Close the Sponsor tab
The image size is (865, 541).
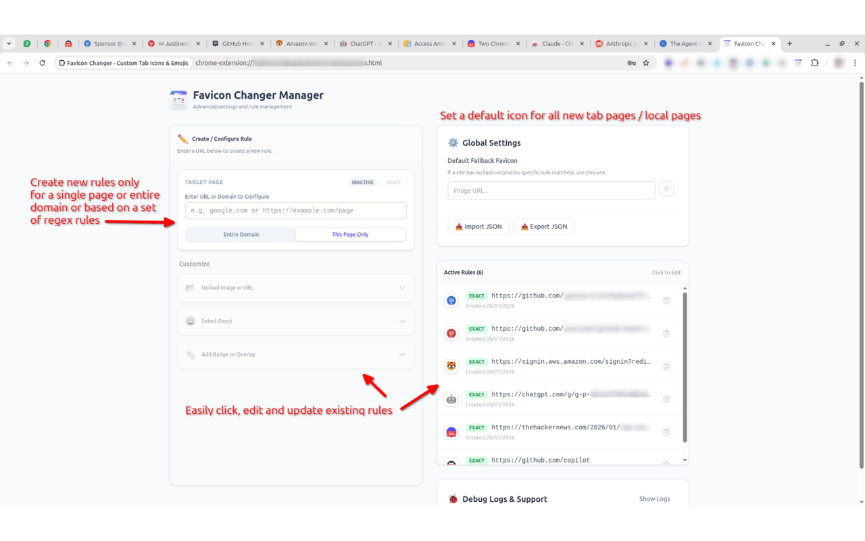(134, 43)
